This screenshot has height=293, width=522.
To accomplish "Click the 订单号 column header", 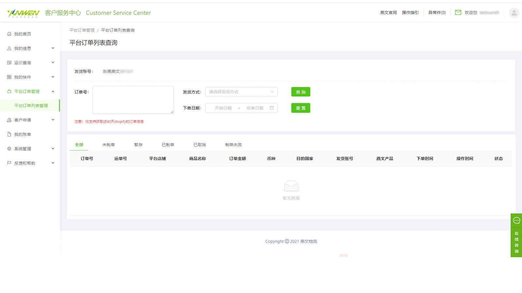I will 87,159.
